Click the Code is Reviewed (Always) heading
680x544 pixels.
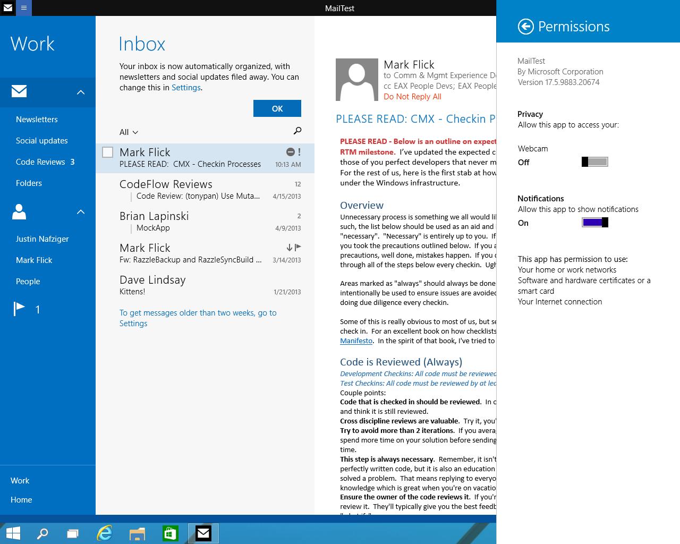[401, 362]
